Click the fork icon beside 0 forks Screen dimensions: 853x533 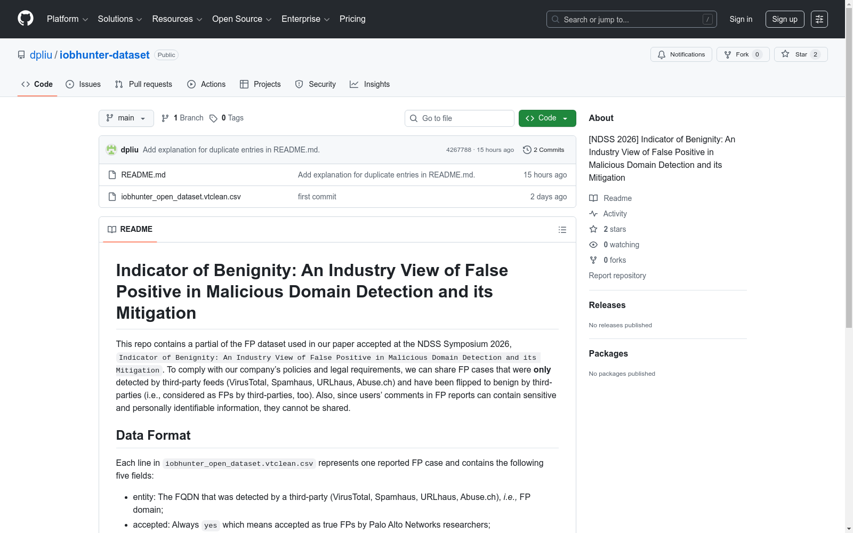(593, 260)
